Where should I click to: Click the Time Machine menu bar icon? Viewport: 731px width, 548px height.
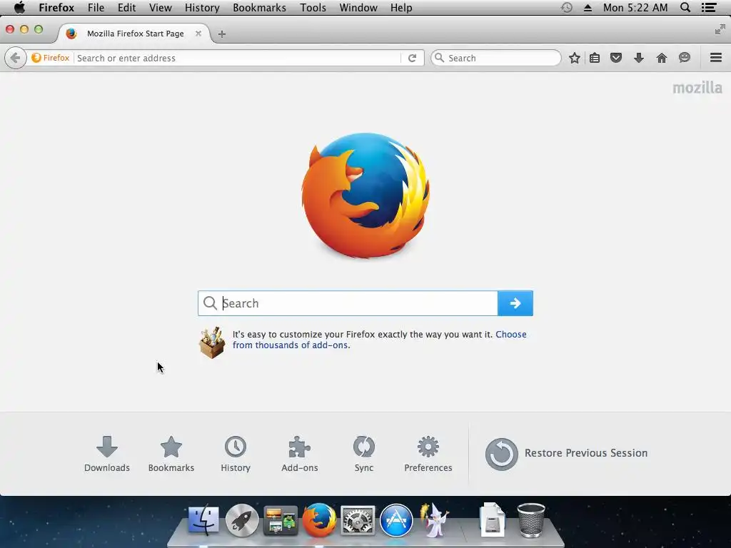[x=566, y=7]
